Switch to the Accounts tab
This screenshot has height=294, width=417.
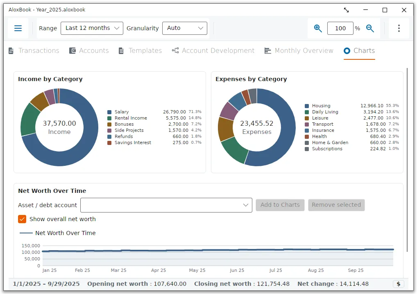pos(94,50)
